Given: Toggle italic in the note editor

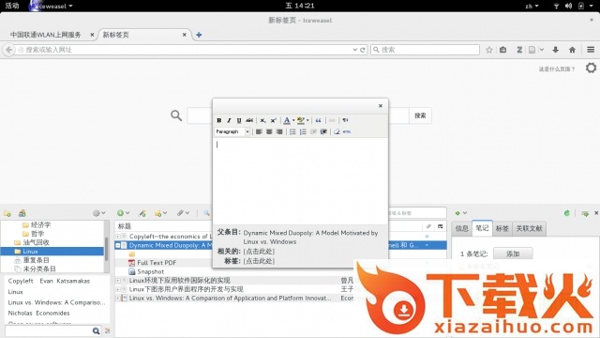Looking at the screenshot, I should click(x=229, y=120).
